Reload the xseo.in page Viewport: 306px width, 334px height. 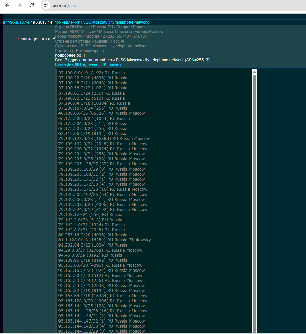pyautogui.click(x=32, y=5)
